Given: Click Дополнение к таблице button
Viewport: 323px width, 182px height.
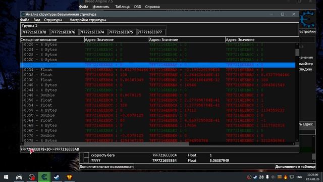Looking at the screenshot, I should pos(295,166).
